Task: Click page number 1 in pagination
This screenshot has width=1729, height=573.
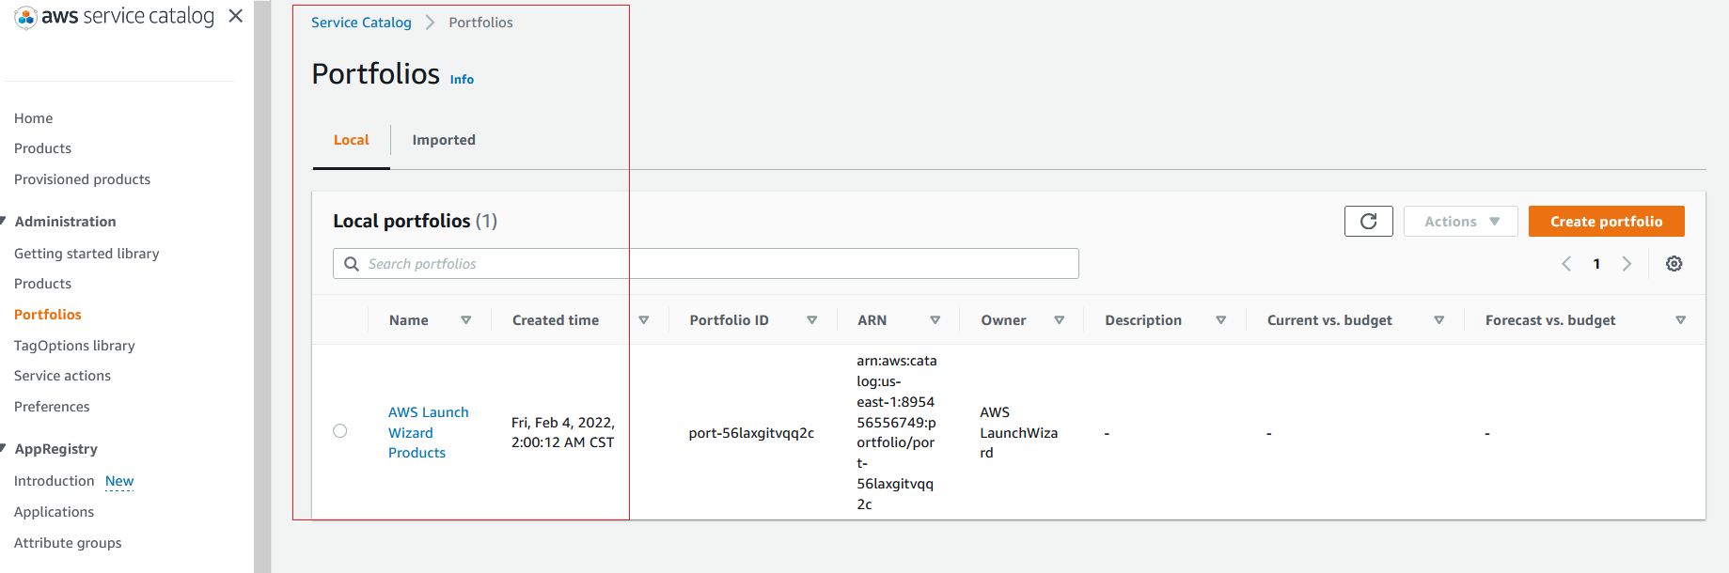Action: click(x=1596, y=264)
